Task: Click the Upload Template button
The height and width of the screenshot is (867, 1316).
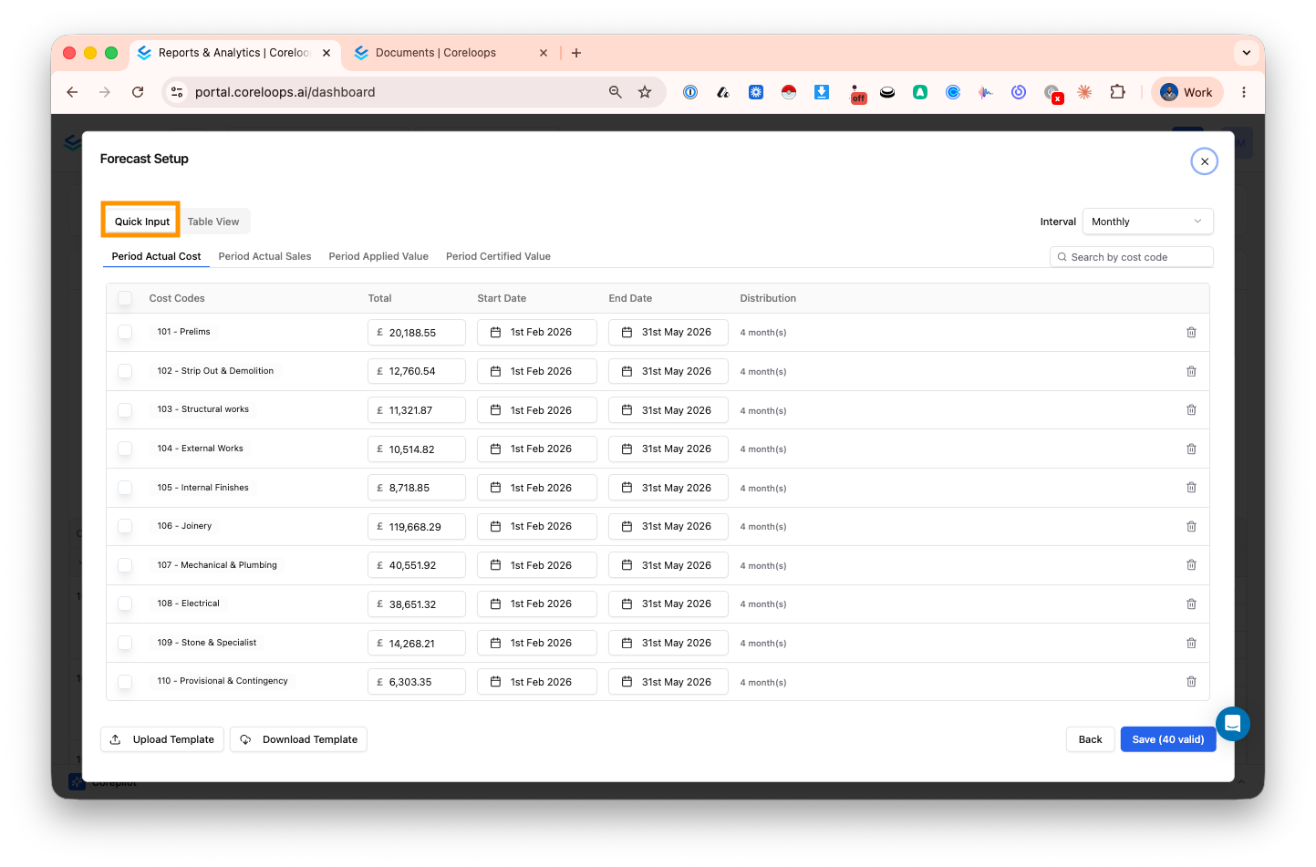Action: pyautogui.click(x=162, y=739)
